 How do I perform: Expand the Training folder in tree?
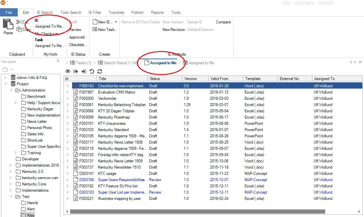click(16, 153)
